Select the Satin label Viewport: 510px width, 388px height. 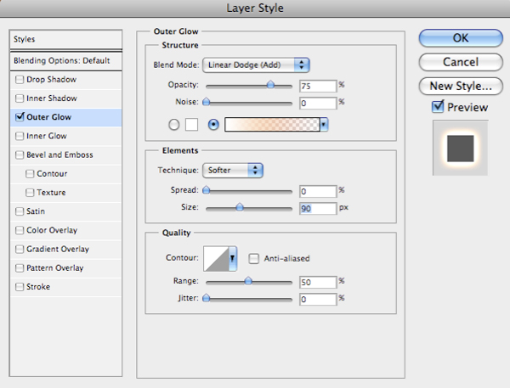pyautogui.click(x=36, y=211)
